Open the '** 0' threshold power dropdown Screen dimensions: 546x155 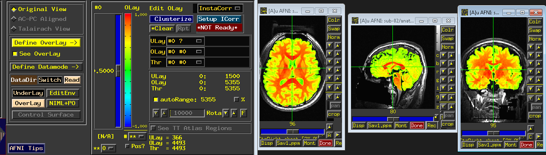109,148
